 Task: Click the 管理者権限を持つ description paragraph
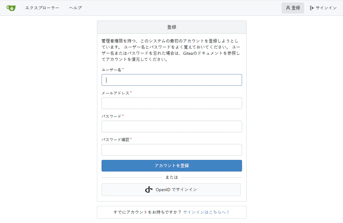(x=171, y=50)
